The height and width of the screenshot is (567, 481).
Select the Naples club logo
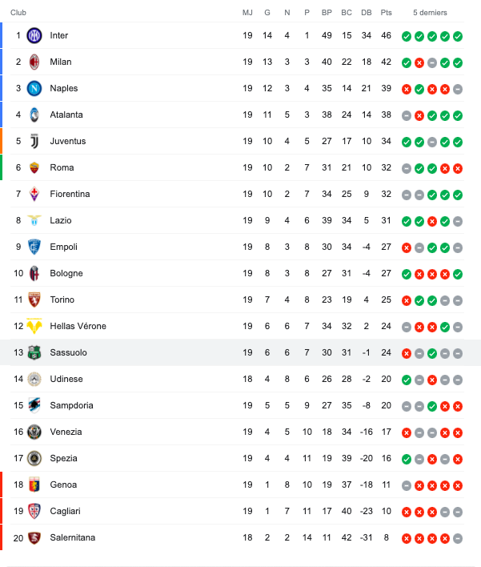point(34,88)
